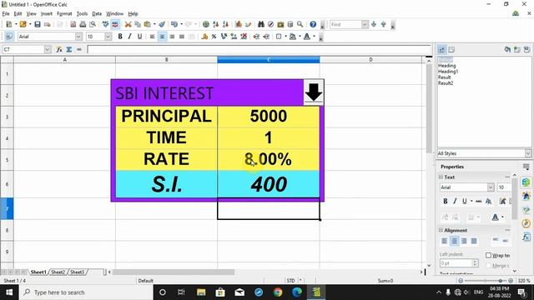The image size is (534, 300).
Task: Open the Font Color dropdown arrow
Action: click(x=314, y=37)
